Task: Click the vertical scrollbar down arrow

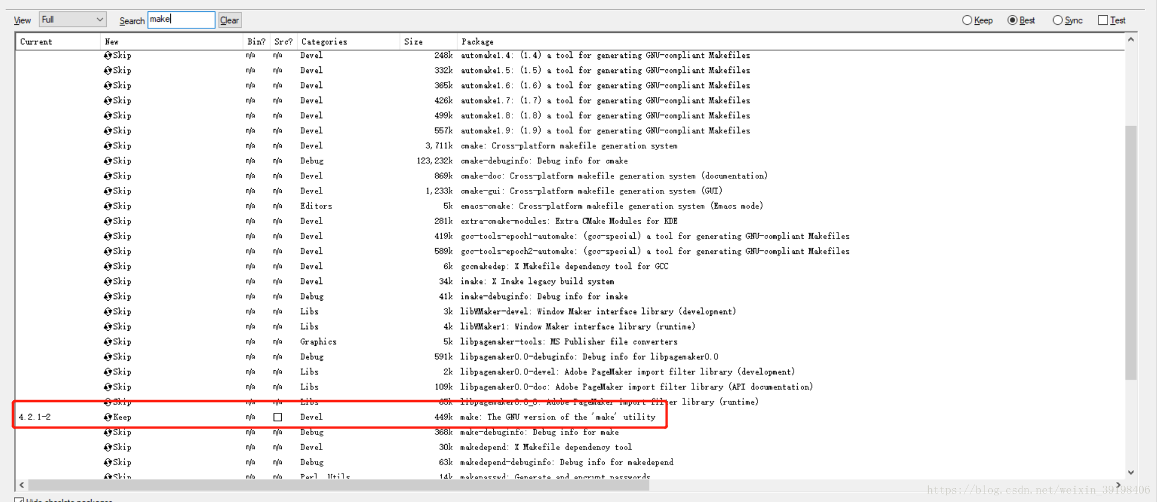Action: pyautogui.click(x=1131, y=472)
